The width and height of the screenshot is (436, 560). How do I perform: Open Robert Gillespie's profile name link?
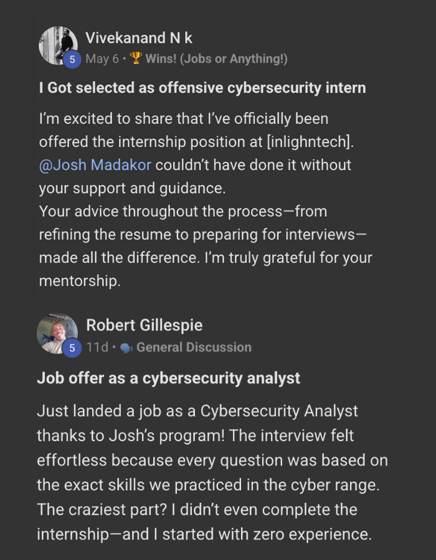(x=144, y=325)
